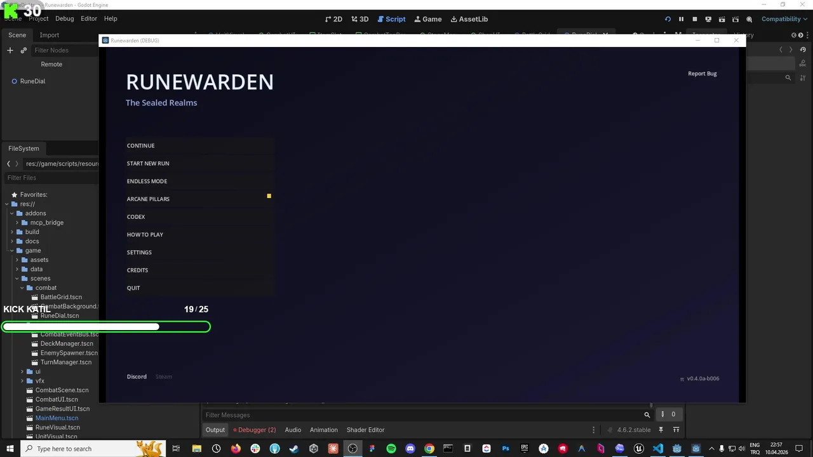Screen dimensions: 813x457
Task: Expand the vfx folder in FileSystem
Action: 22,381
